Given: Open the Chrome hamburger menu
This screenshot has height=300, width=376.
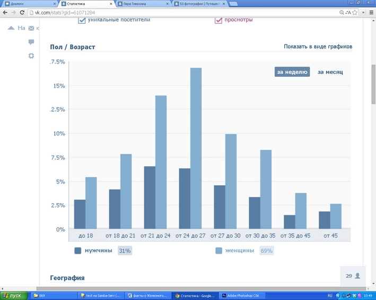Looking at the screenshot, I should point(370,12).
